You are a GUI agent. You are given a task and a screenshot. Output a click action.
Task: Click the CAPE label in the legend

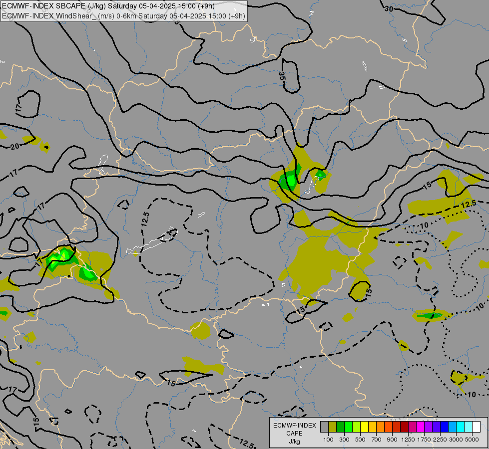(x=294, y=434)
